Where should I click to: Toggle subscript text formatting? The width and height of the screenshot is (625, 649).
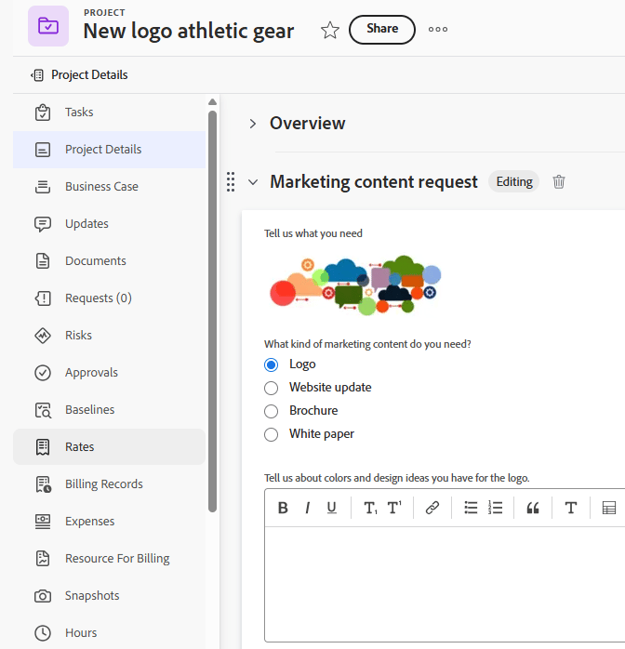370,508
